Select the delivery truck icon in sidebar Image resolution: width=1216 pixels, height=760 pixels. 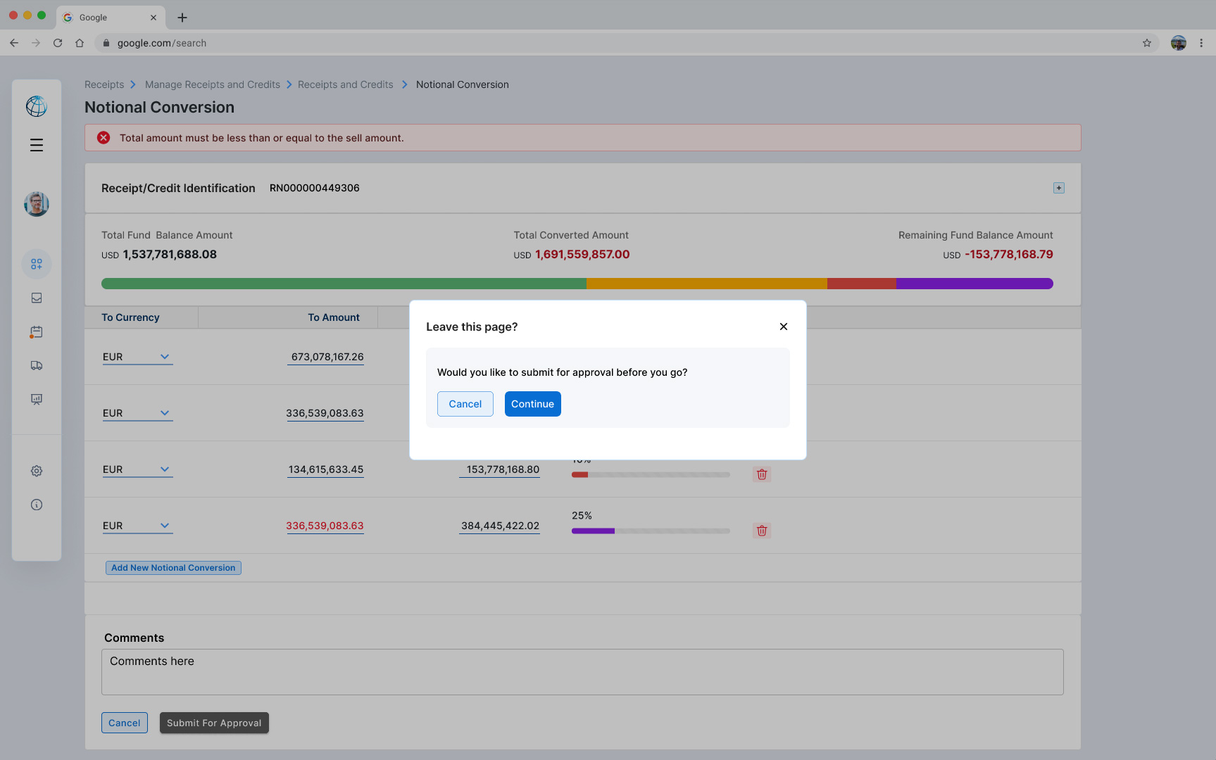coord(37,365)
